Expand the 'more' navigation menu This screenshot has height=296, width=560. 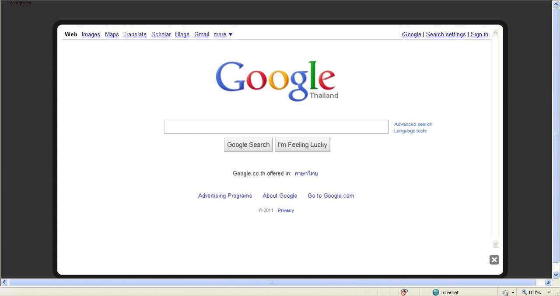pos(223,34)
